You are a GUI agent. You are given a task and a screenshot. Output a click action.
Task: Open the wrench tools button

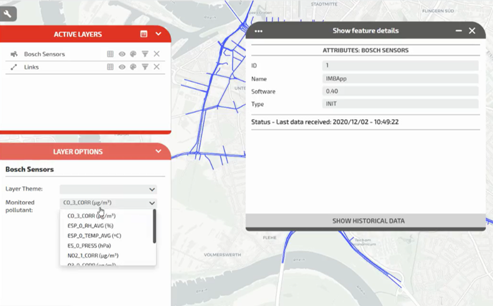point(8,14)
